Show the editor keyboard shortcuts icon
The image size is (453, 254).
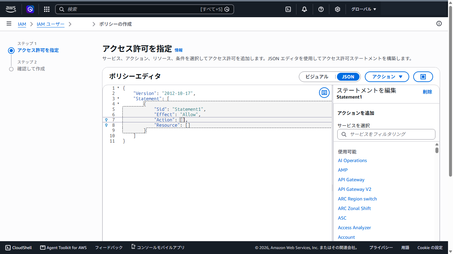(324, 93)
